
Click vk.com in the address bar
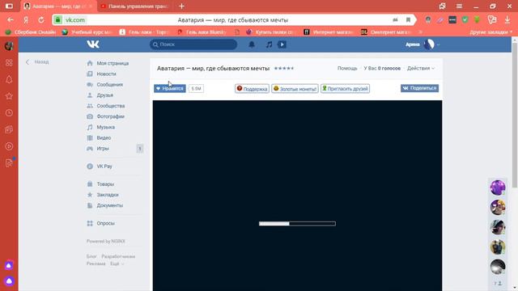(x=75, y=19)
